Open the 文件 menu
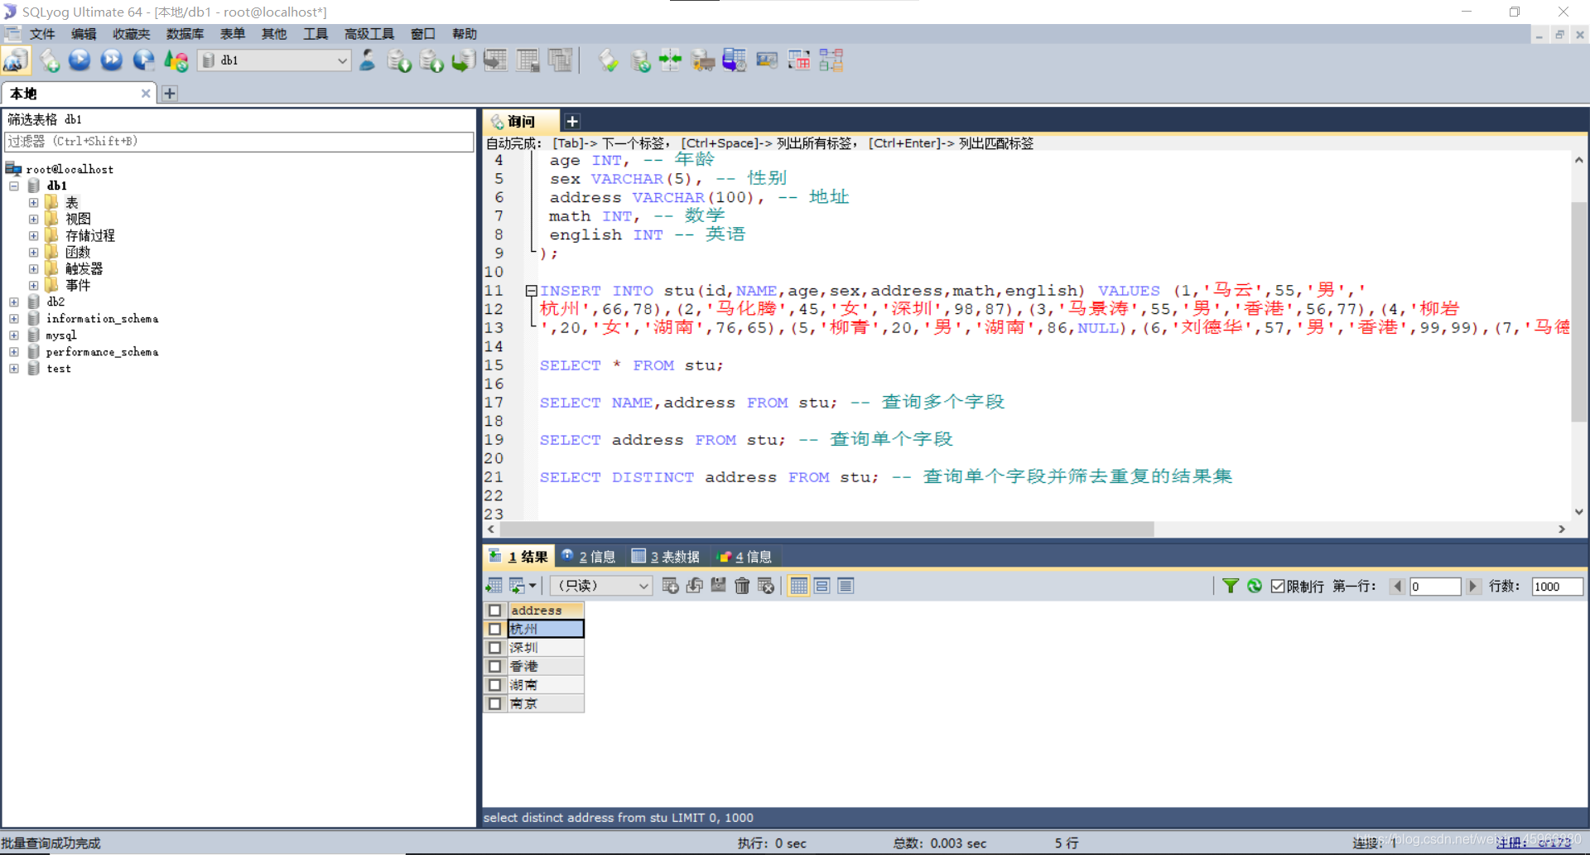Viewport: 1590px width, 855px height. (x=42, y=34)
